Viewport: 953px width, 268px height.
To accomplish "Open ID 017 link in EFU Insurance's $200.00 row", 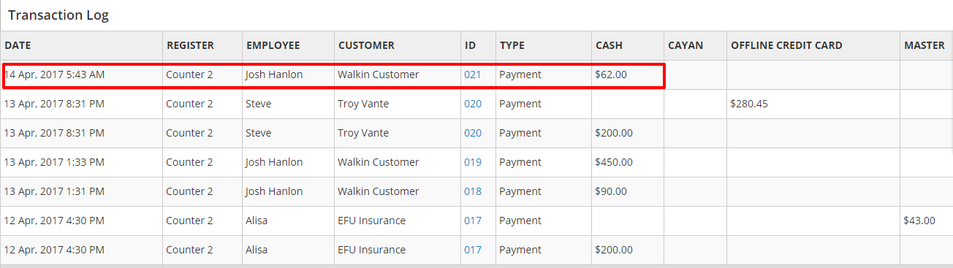I will click(x=473, y=250).
